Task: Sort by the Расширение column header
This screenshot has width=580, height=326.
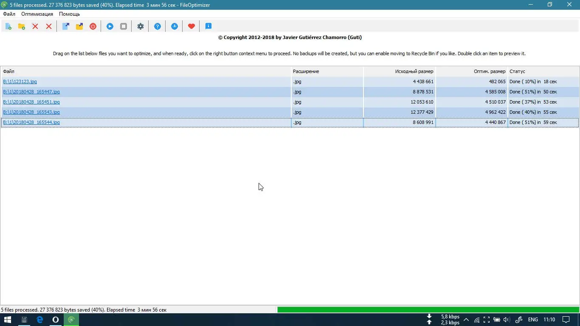Action: point(327,71)
